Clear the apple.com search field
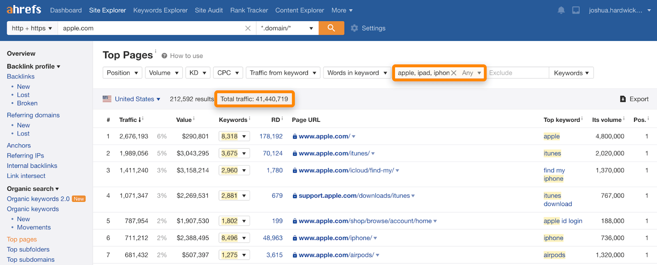Image resolution: width=657 pixels, height=265 pixels. click(x=248, y=28)
